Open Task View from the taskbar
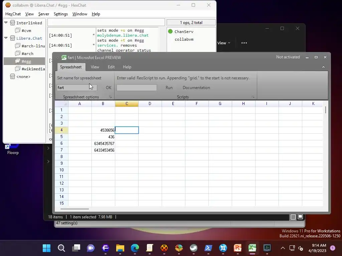The height and width of the screenshot is (256, 342). pos(76,248)
